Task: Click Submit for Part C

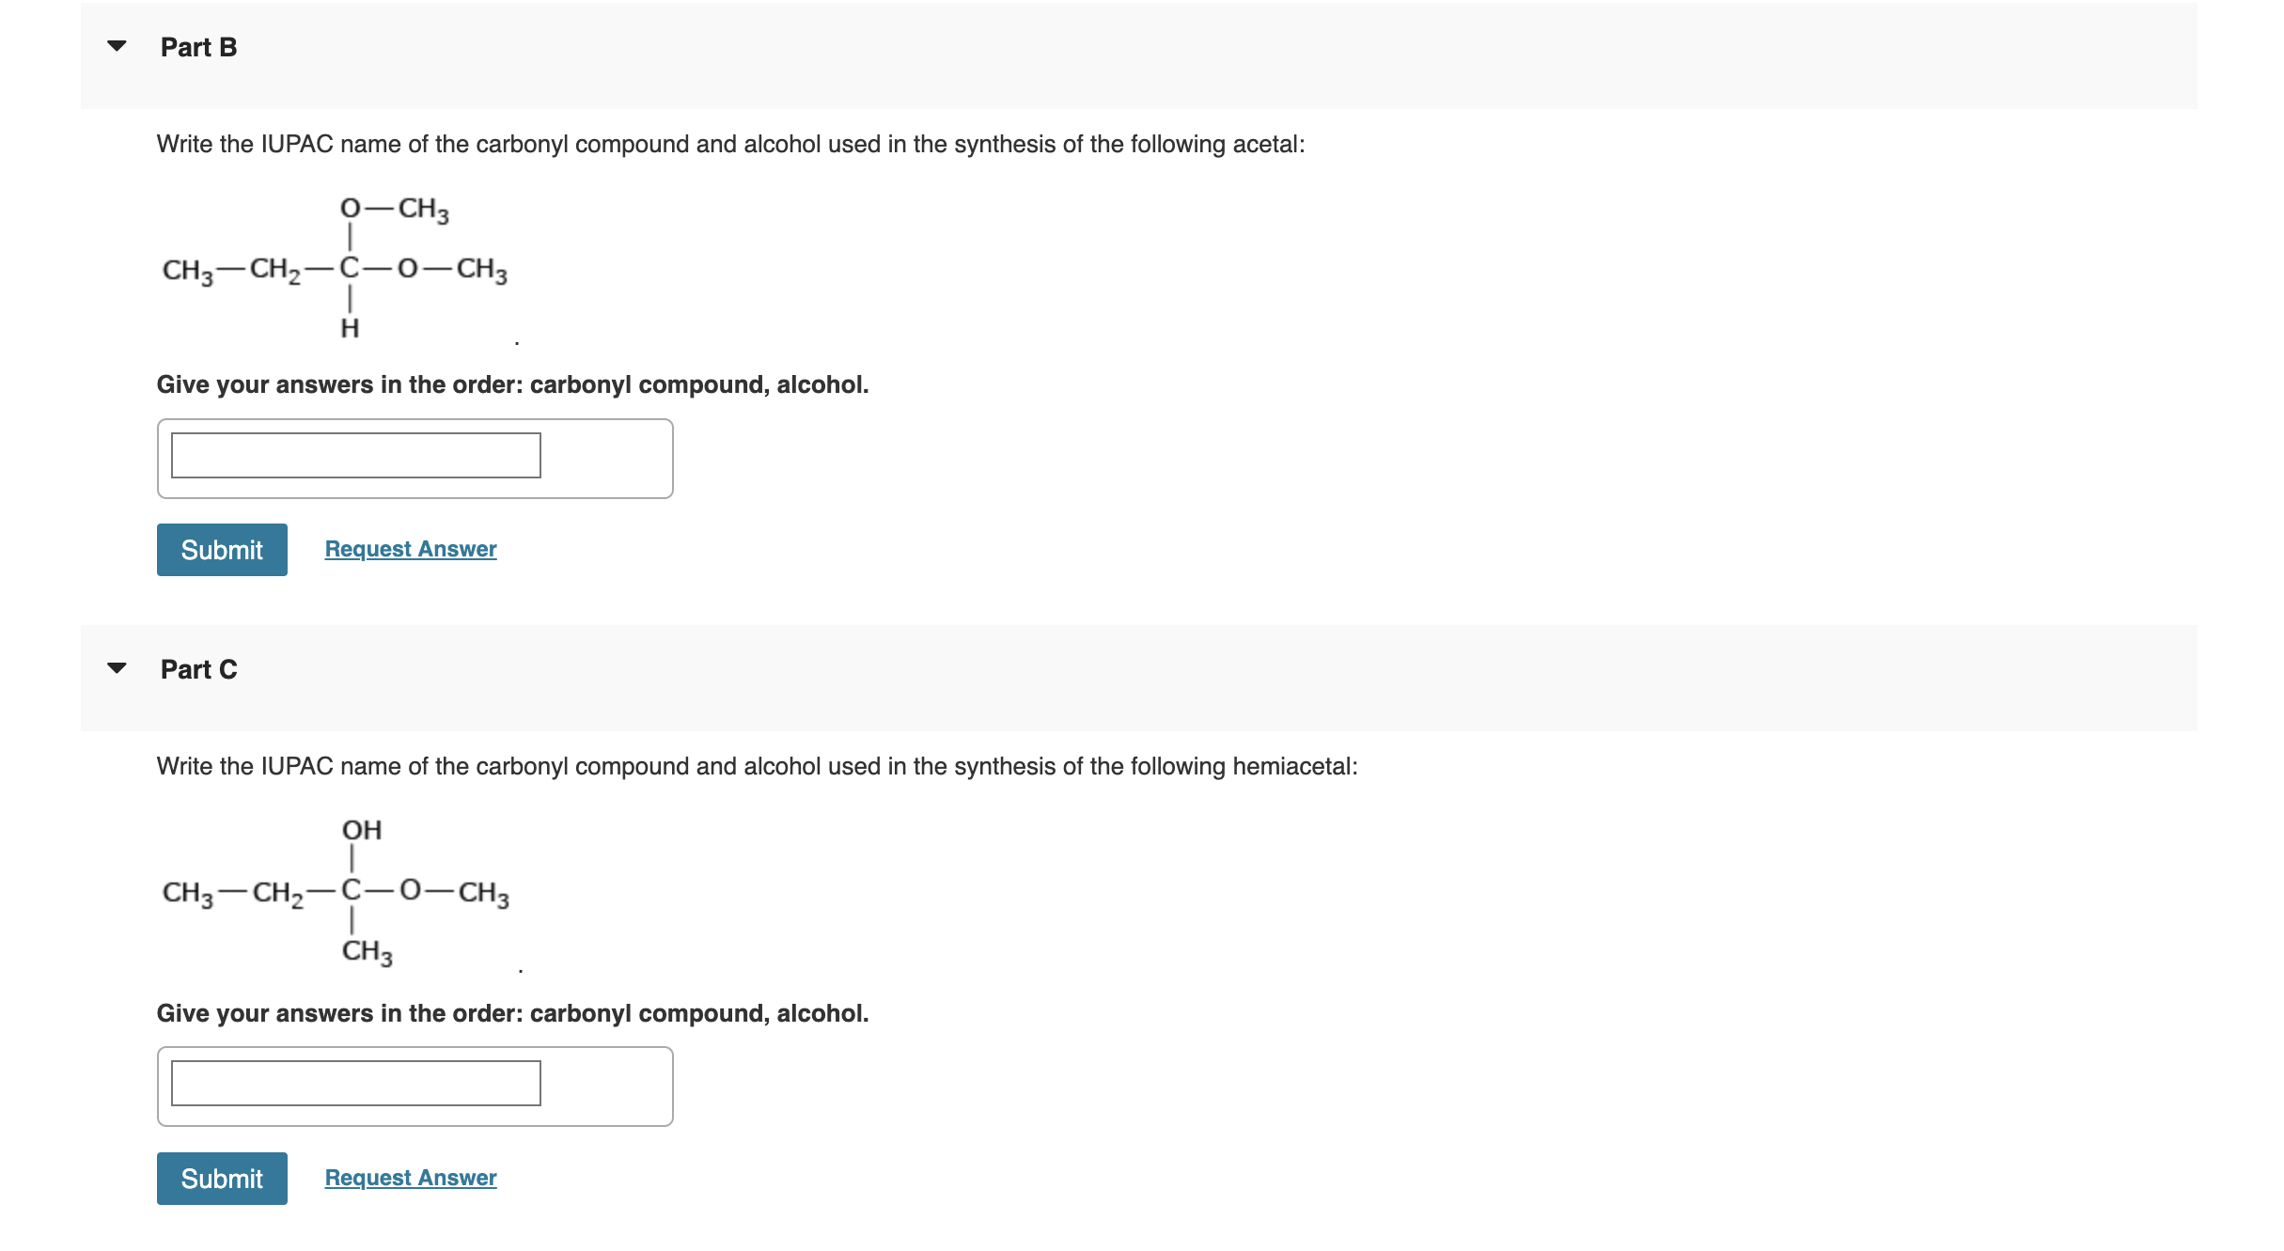Action: [222, 1178]
